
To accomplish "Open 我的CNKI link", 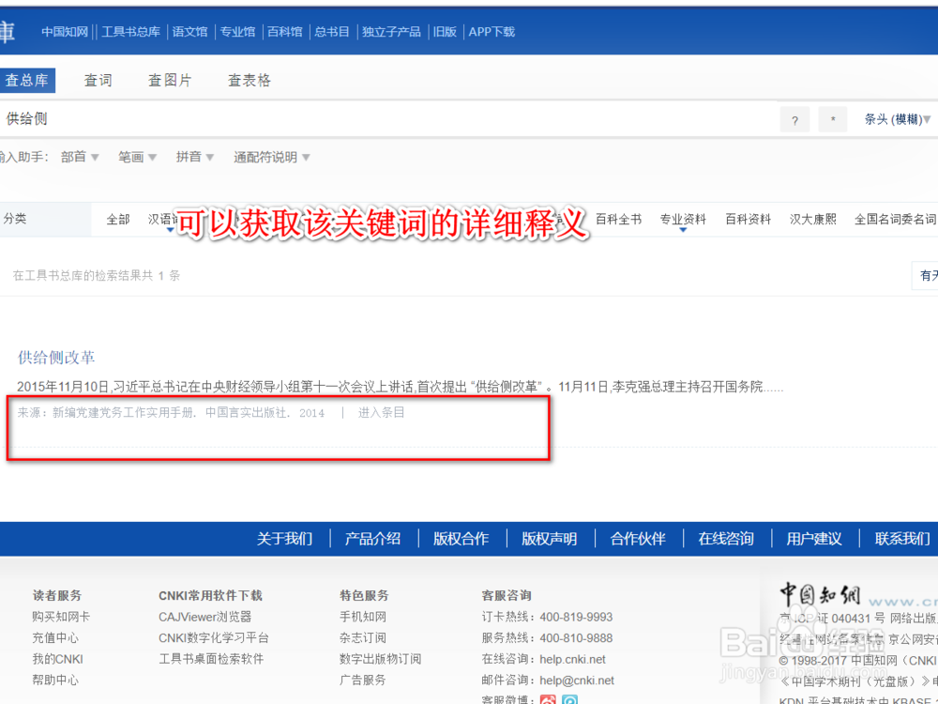I will [x=57, y=659].
